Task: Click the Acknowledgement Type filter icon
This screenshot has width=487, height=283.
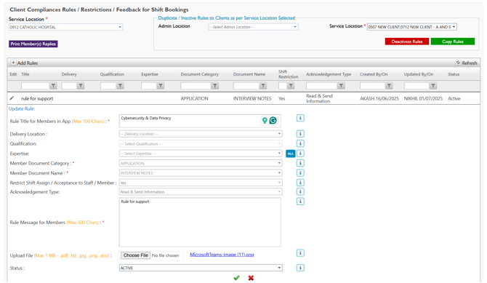Action: click(x=341, y=86)
